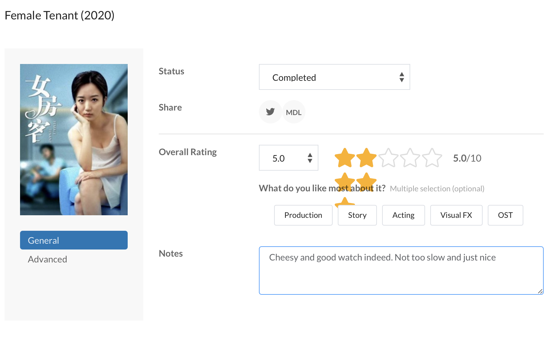Set rating with third star
Image resolution: width=545 pixels, height=340 pixels.
pos(388,158)
